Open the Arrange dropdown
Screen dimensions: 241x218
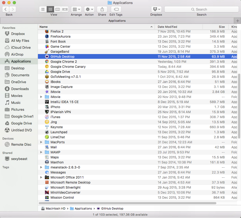76,9
